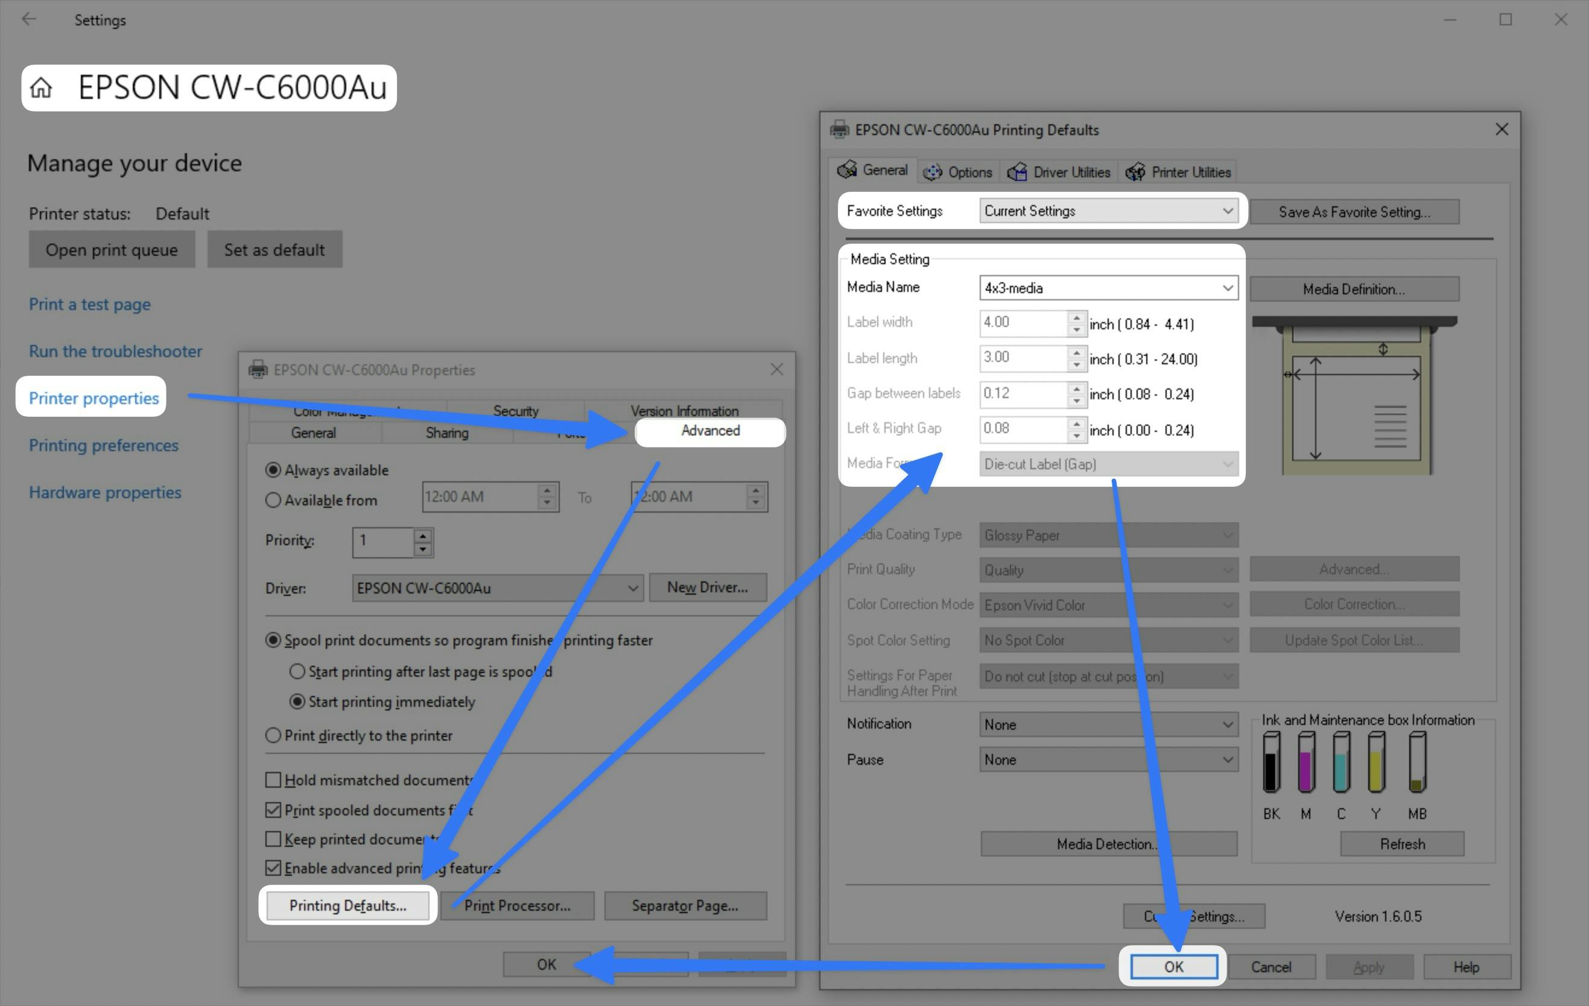
Task: Click the Driver Utilities tab icon
Action: [1017, 172]
